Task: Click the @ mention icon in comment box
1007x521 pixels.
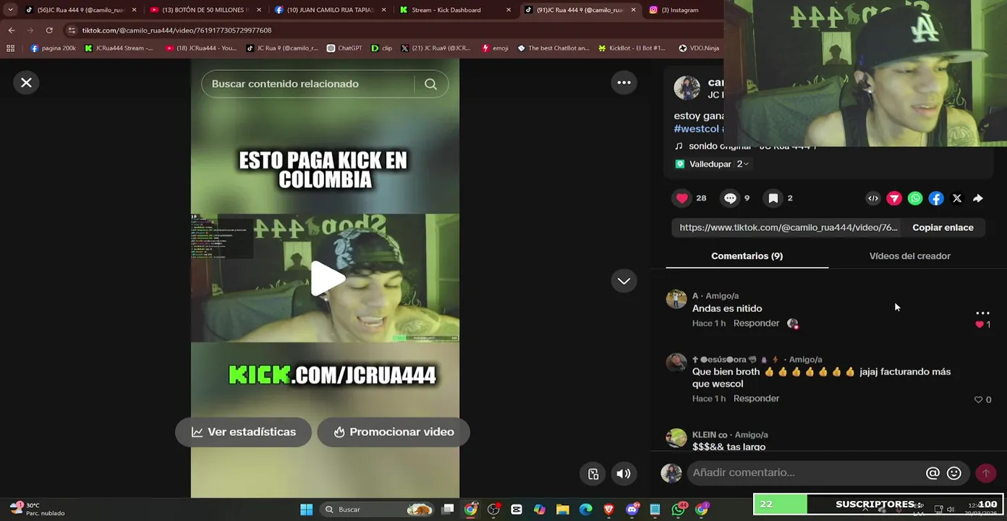Action: point(932,473)
